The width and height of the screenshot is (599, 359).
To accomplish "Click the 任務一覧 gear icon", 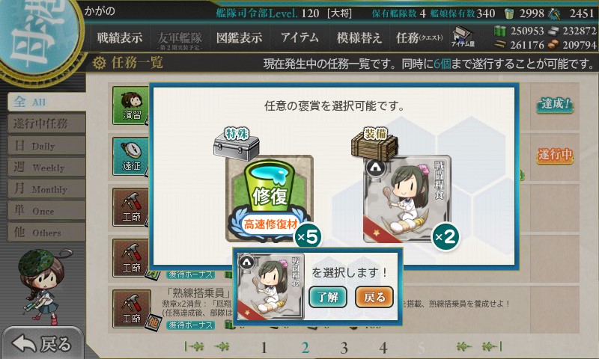I will pos(100,63).
